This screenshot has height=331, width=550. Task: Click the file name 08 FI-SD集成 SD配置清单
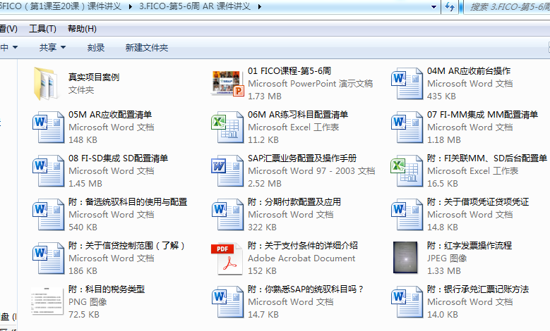(x=118, y=158)
